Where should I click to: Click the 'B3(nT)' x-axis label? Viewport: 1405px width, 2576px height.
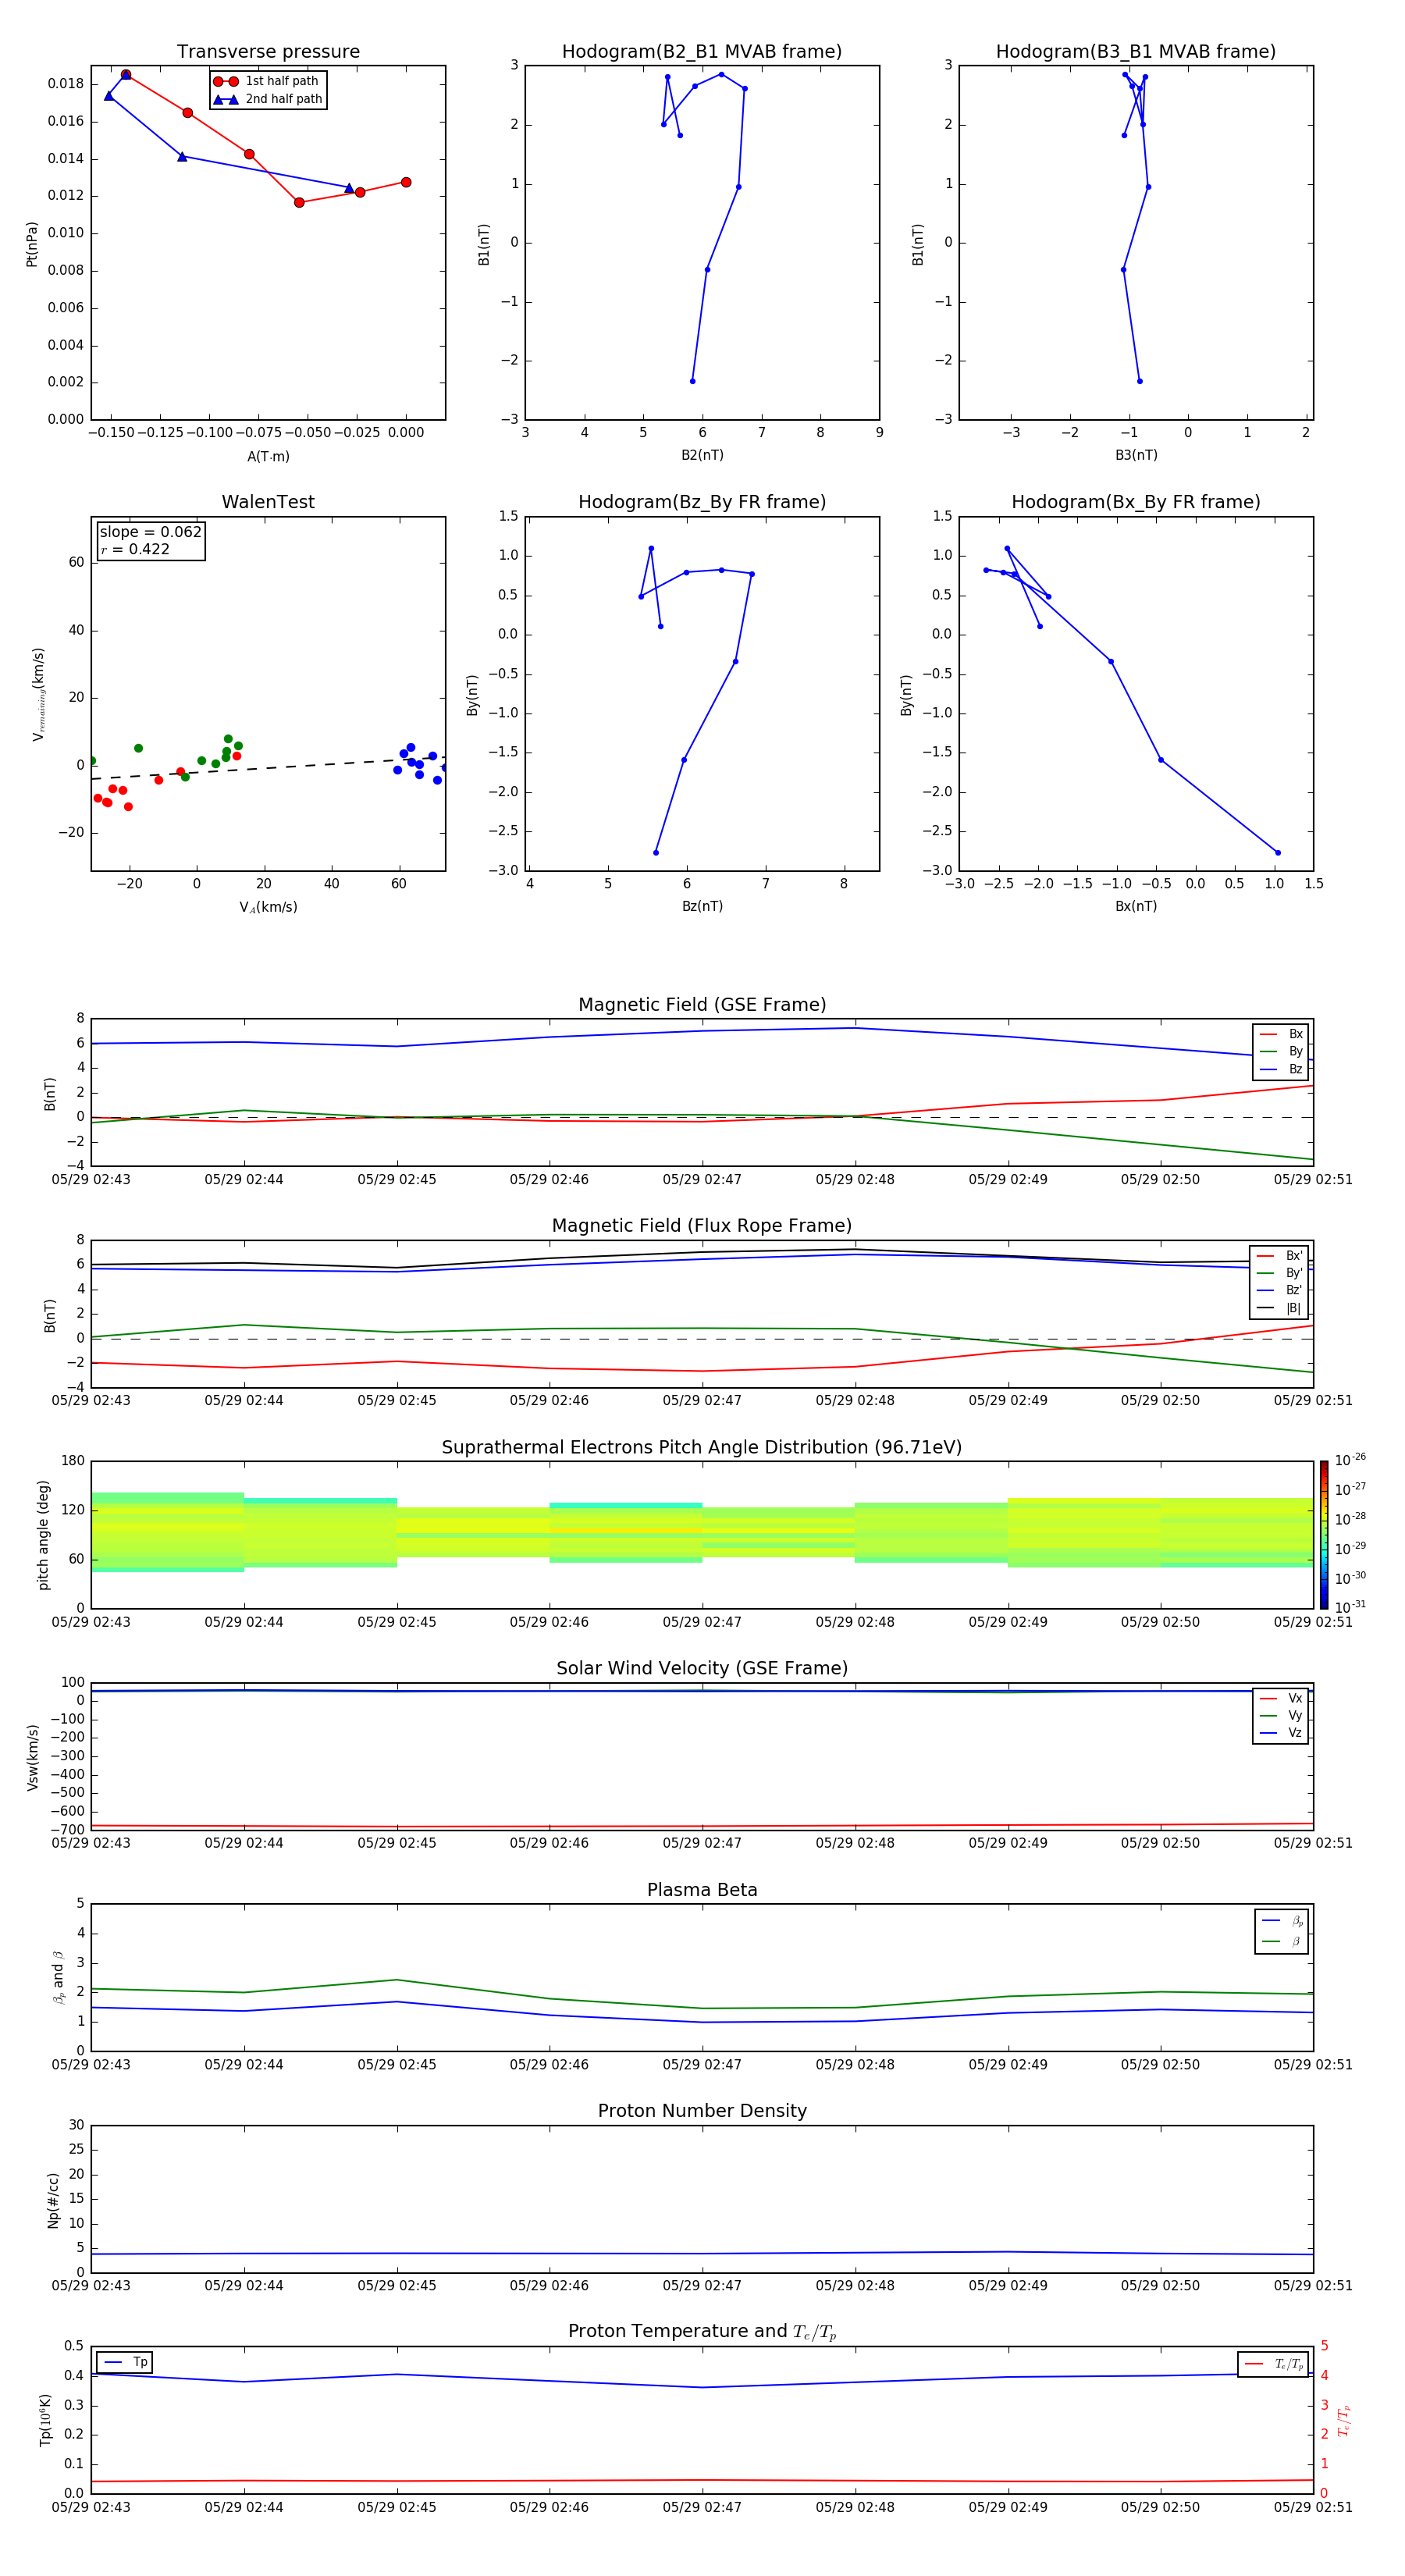(1136, 455)
